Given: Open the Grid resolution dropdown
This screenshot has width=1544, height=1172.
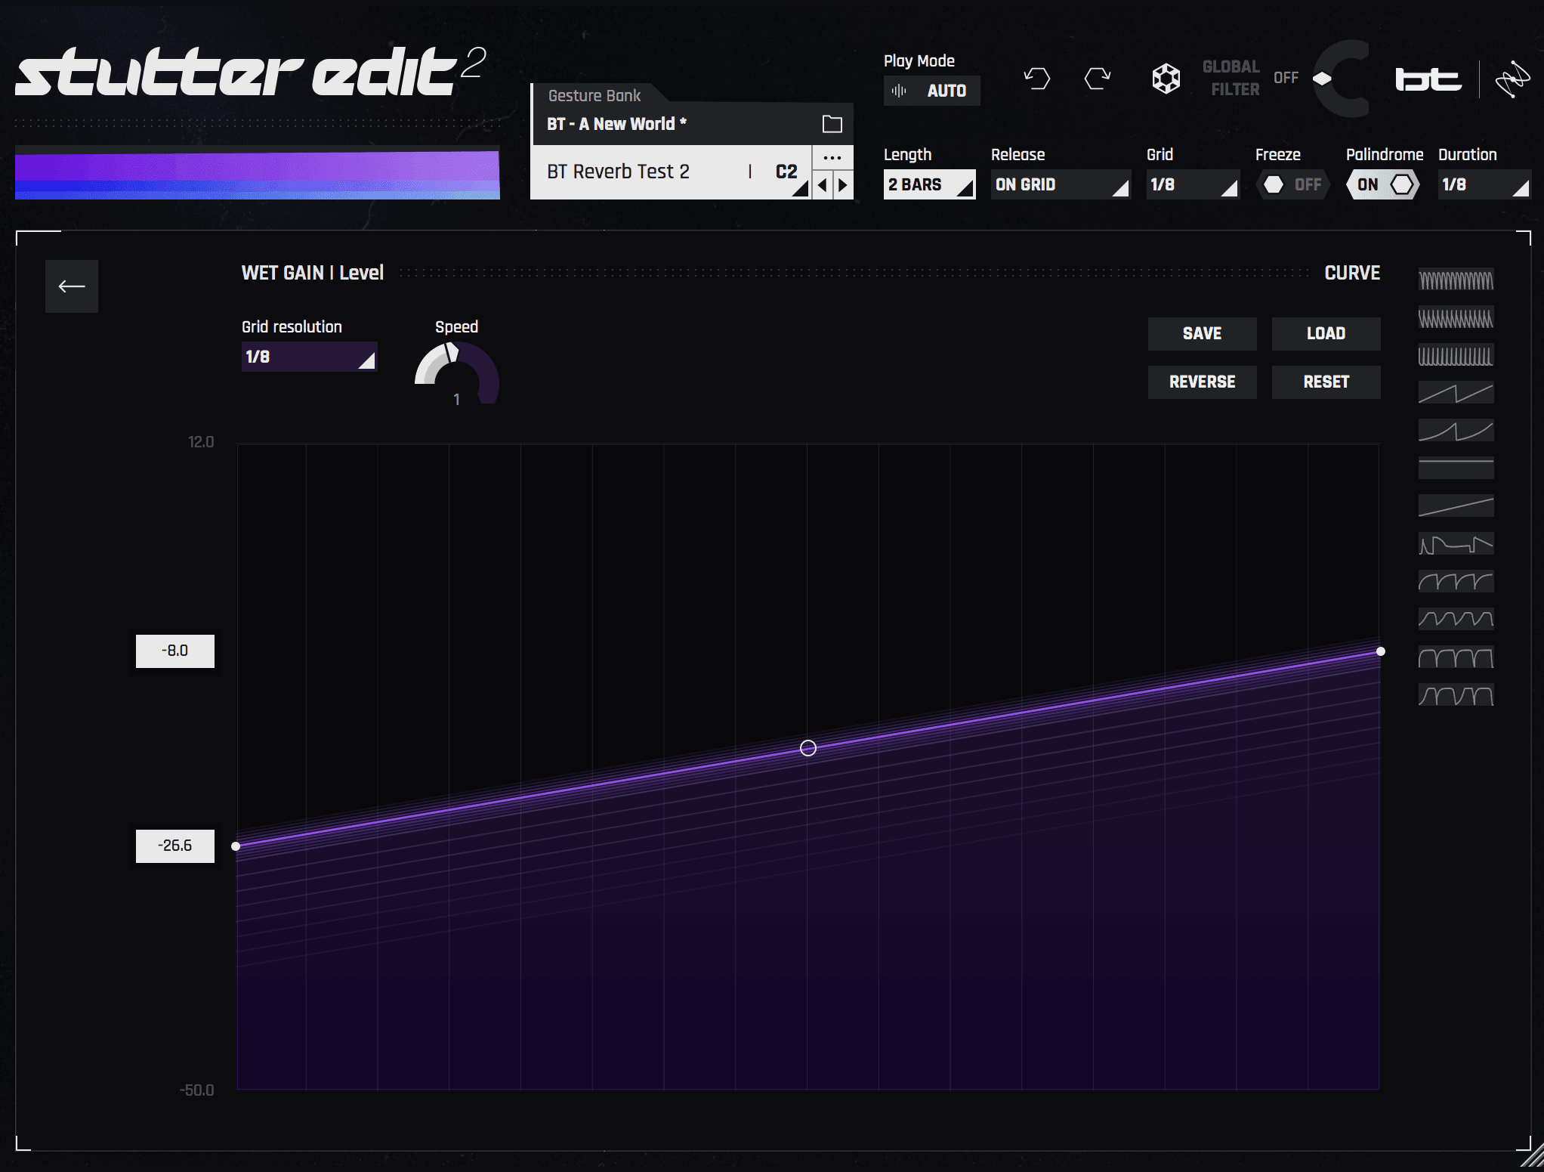Looking at the screenshot, I should click(x=309, y=357).
